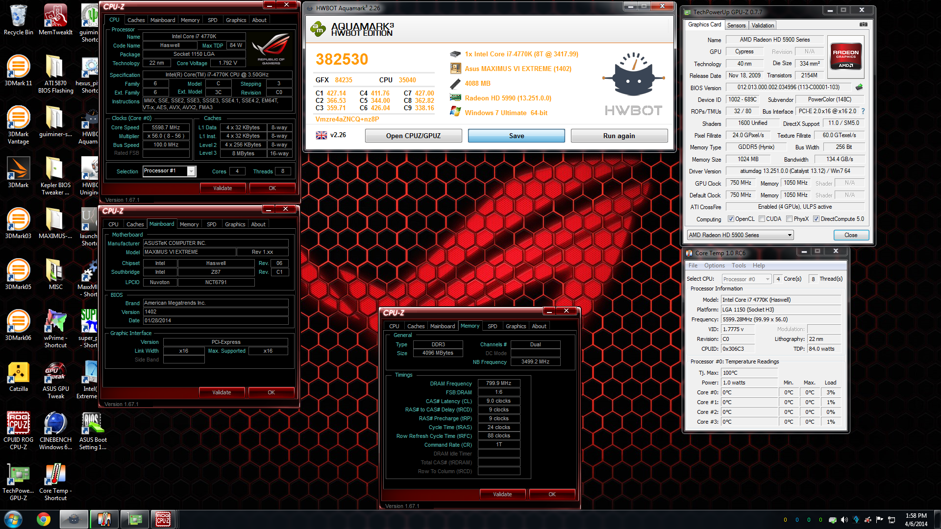Screen dimensions: 941x529
Task: Click DRAM Frequency value 799.9 MHz
Action: point(498,384)
